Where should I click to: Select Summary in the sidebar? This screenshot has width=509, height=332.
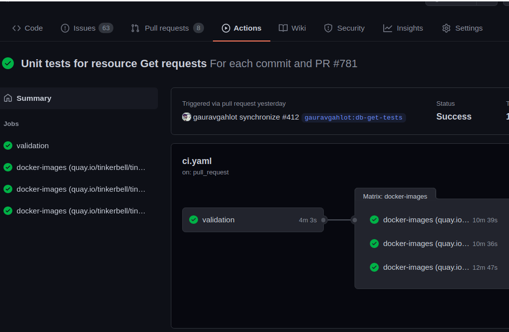pyautogui.click(x=34, y=98)
